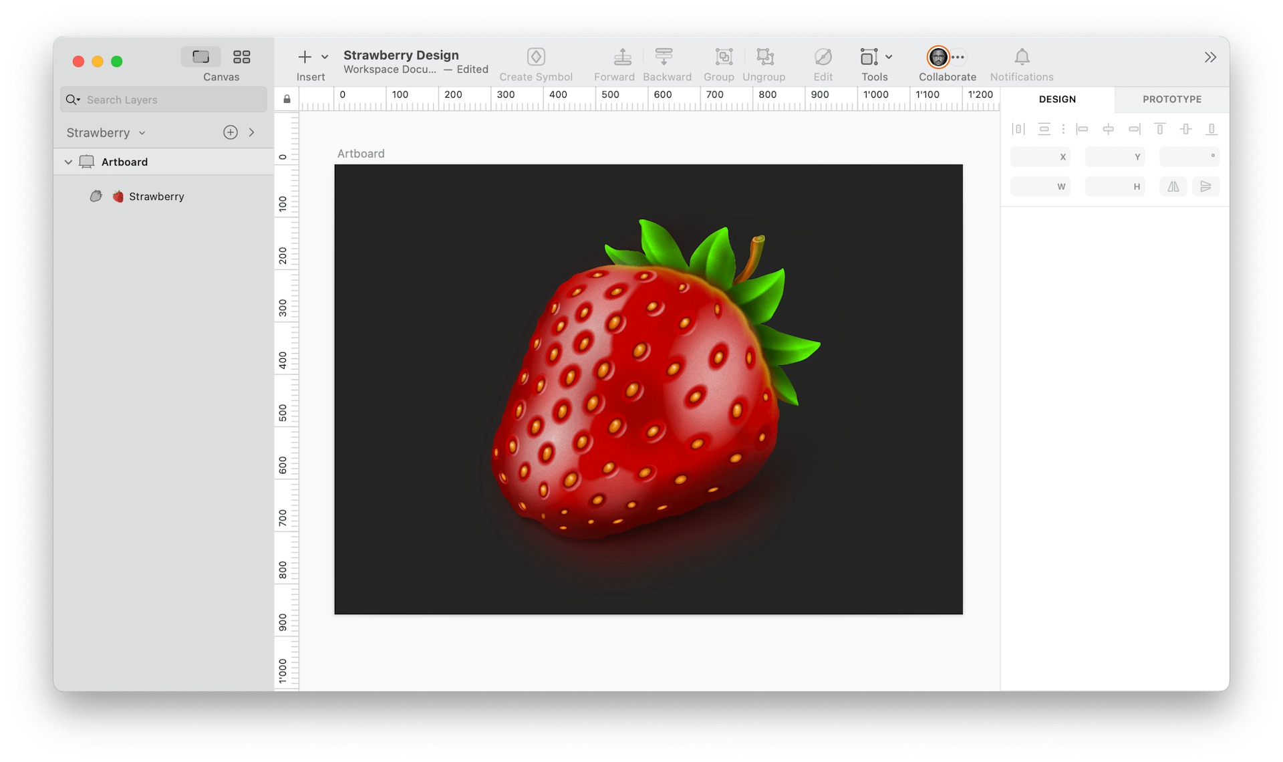Open Notifications via the bell icon
1283x762 pixels.
coord(1021,57)
